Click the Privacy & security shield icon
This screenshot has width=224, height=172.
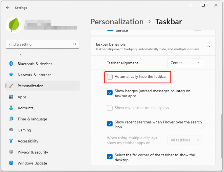point(11,152)
